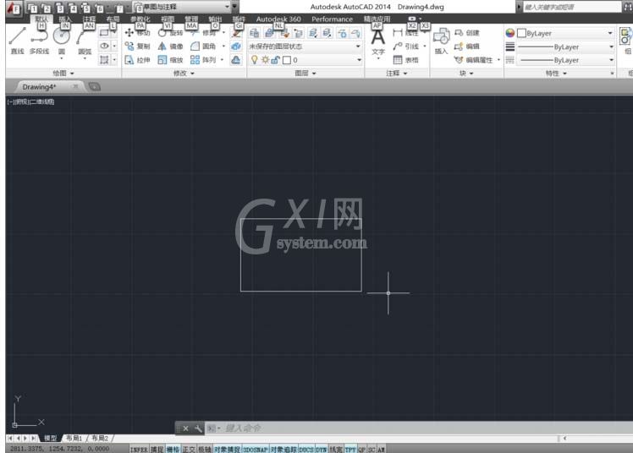633x453 pixels.
Task: Click the Copy (复制) modify tool
Action: point(137,46)
